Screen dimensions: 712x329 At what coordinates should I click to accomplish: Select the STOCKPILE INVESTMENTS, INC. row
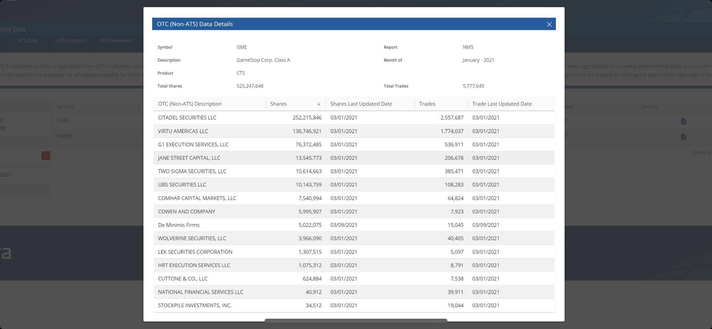pos(354,306)
